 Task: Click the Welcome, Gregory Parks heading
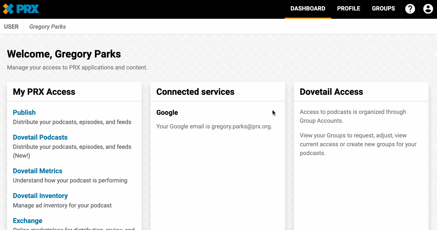coord(64,54)
